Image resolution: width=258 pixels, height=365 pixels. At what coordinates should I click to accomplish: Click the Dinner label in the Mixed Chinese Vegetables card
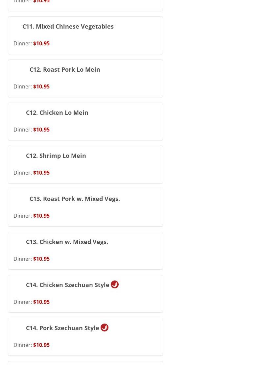click(22, 43)
